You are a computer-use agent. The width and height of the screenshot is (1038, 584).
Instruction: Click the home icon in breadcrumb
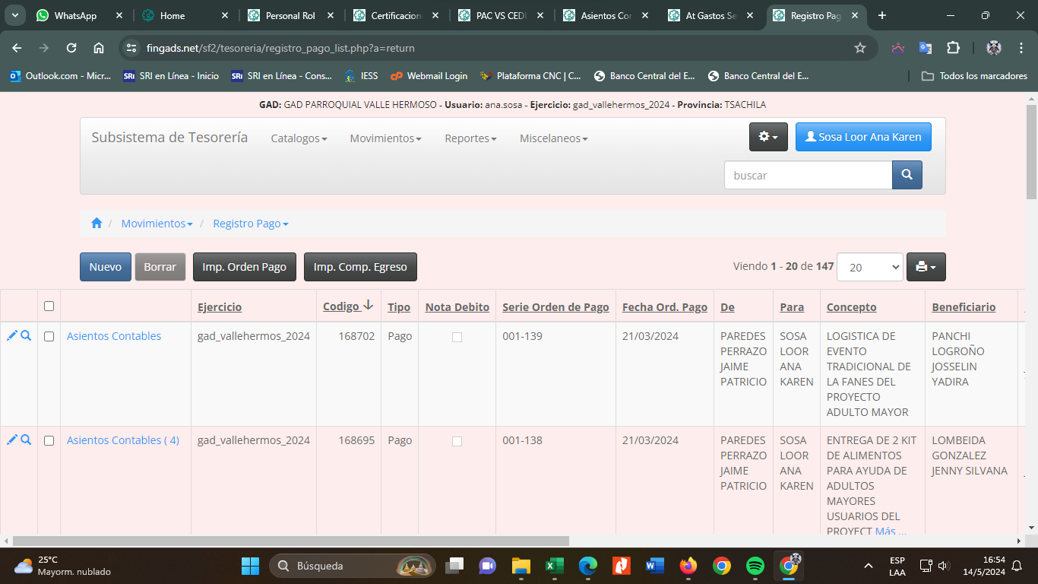tap(97, 224)
